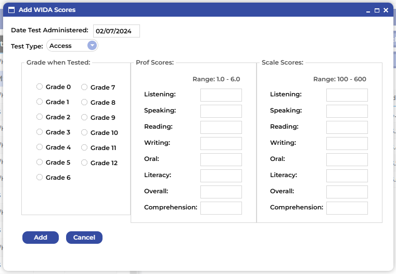Click the Add button
Image resolution: width=396 pixels, height=274 pixels.
41,238
